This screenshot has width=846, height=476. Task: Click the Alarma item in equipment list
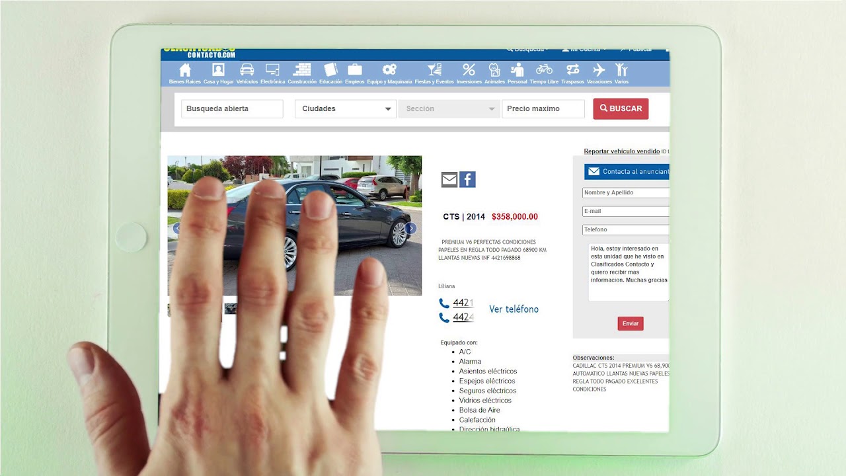pyautogui.click(x=470, y=362)
